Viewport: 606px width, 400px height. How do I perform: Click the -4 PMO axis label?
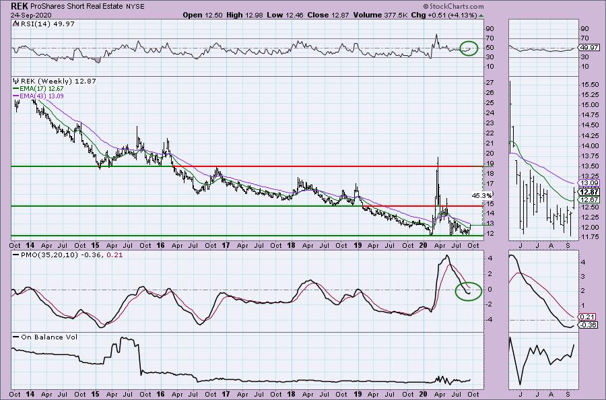click(x=489, y=320)
